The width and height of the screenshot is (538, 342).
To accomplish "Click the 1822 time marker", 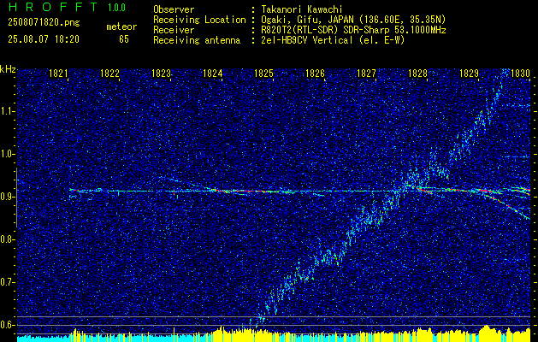I will (x=109, y=73).
